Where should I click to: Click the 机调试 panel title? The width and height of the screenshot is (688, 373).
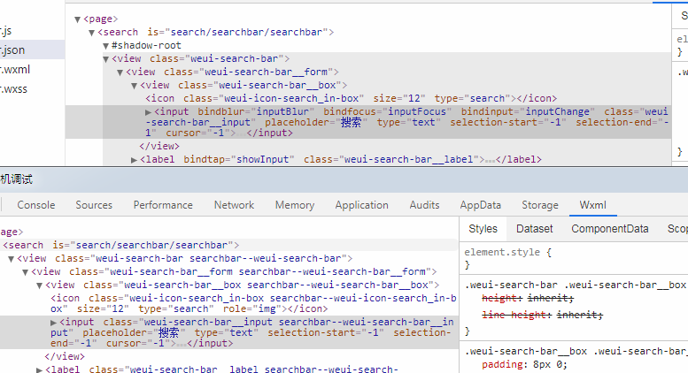[x=17, y=179]
